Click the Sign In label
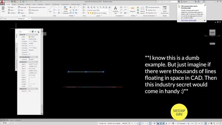The image size is (222, 125). [x=185, y=1]
